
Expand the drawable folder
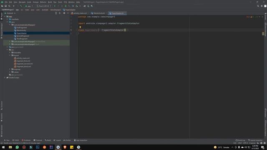10,52
